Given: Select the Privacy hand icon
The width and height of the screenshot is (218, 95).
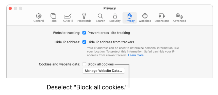Looking at the screenshot, I should pyautogui.click(x=130, y=16).
